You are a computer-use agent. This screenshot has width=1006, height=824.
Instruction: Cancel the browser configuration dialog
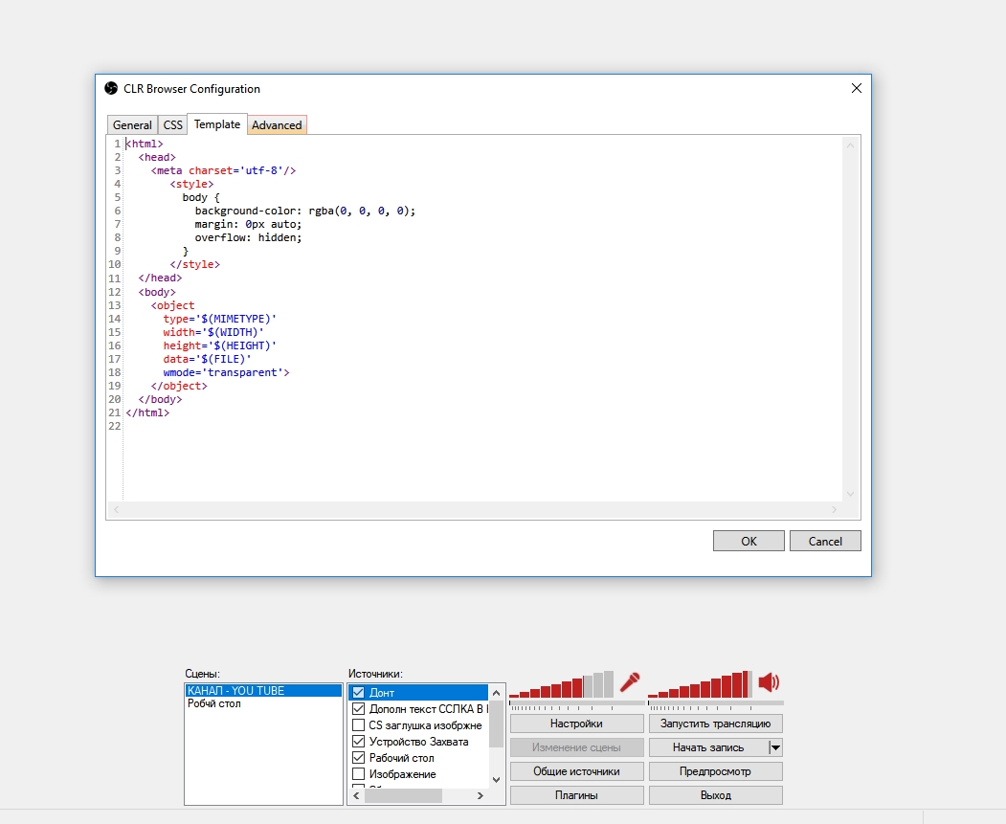[x=825, y=541]
